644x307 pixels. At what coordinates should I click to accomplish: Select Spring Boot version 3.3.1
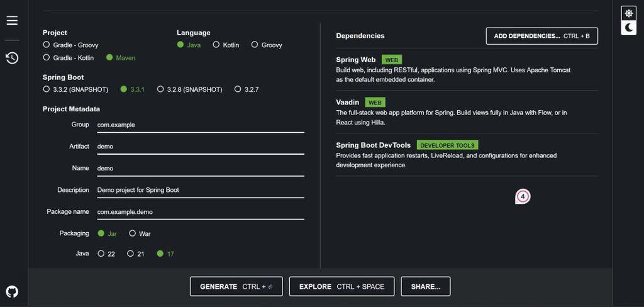tap(132, 89)
